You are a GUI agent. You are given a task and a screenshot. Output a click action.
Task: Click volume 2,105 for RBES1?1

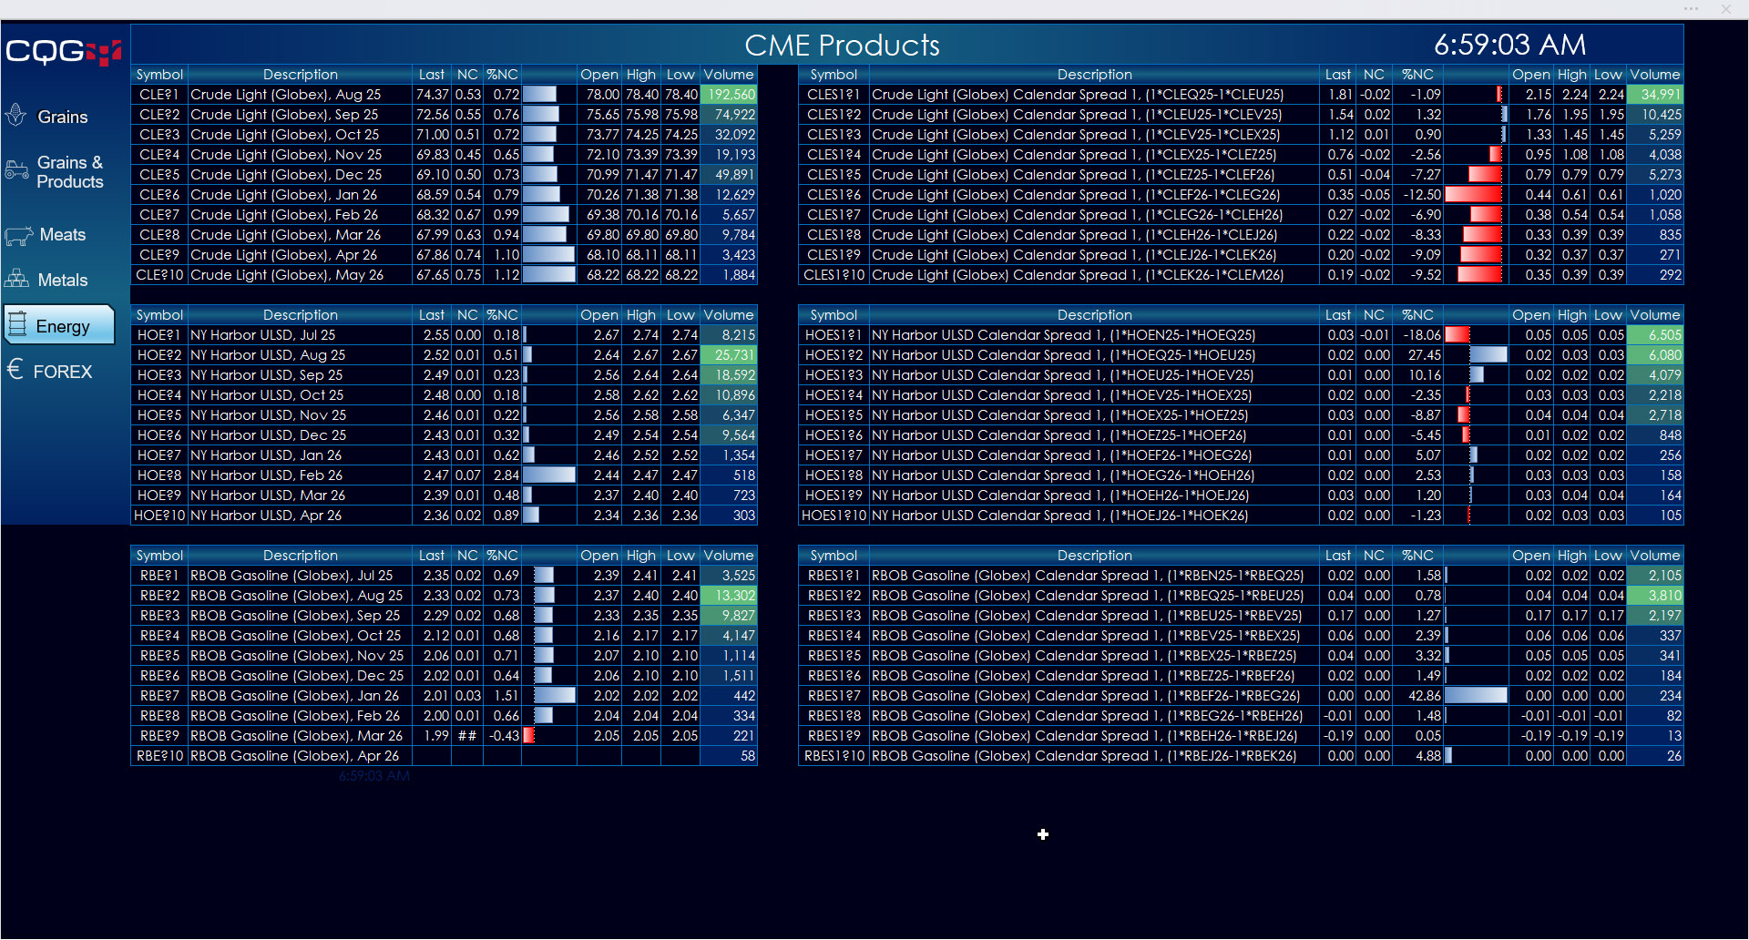click(1655, 576)
